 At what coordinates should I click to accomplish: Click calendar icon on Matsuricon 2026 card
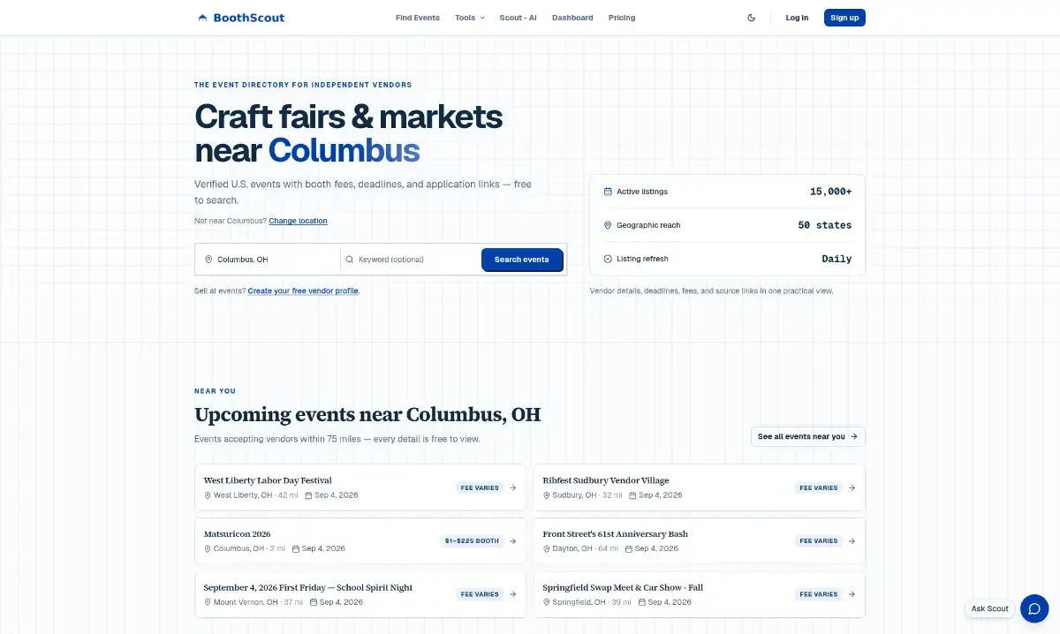click(296, 548)
